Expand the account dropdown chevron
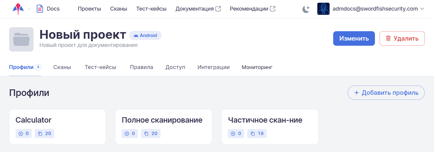The width and height of the screenshot is (434, 152). tap(422, 9)
